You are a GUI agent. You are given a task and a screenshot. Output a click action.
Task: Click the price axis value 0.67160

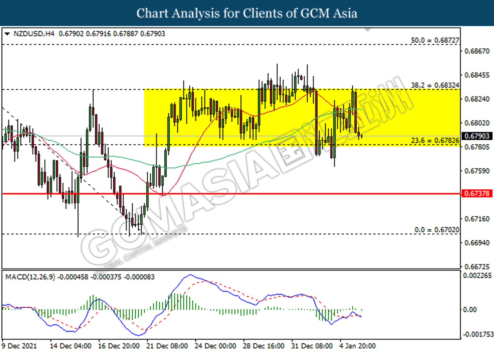(x=477, y=219)
